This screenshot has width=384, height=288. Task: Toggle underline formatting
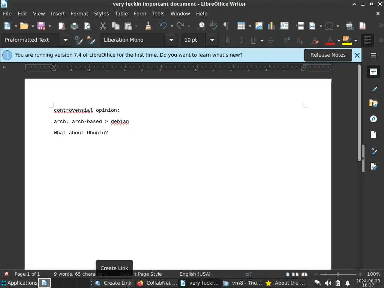(253, 40)
